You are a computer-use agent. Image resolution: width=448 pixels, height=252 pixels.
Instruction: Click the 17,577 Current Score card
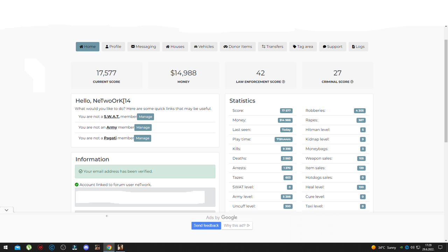(x=106, y=76)
